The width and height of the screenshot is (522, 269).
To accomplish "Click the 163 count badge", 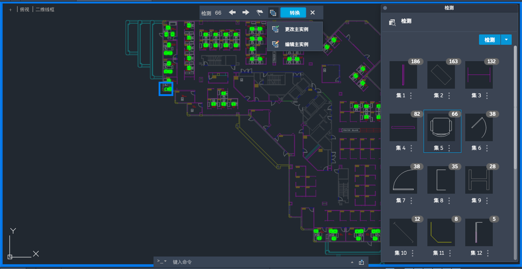I will [453, 62].
